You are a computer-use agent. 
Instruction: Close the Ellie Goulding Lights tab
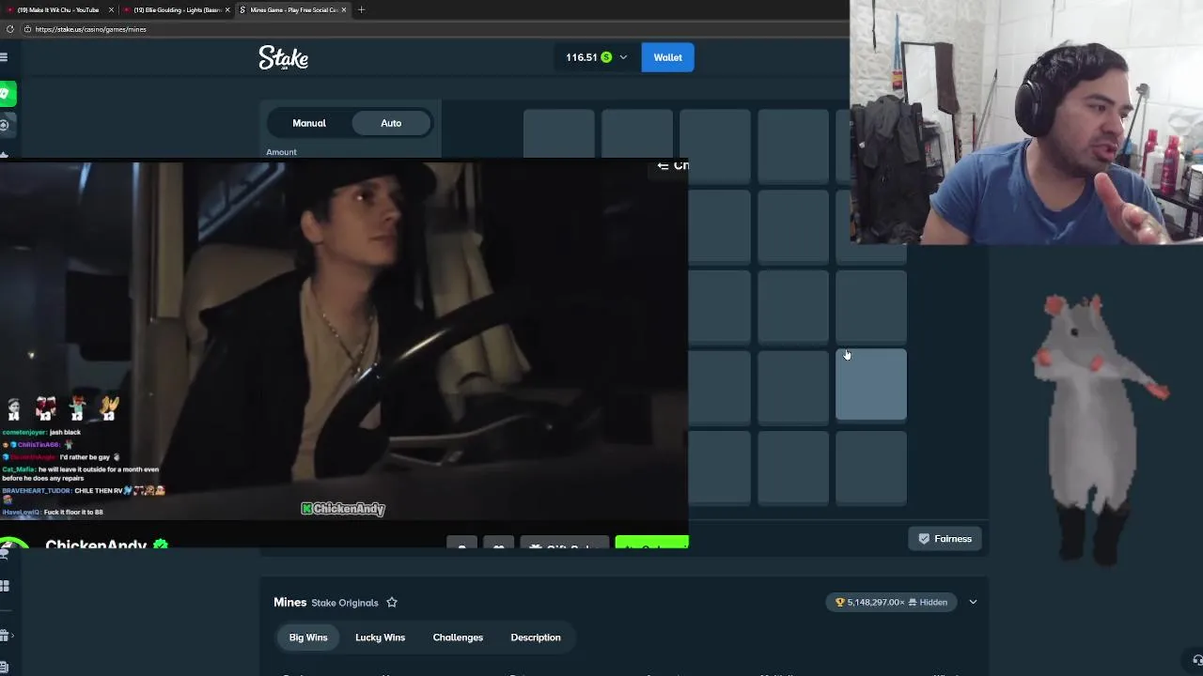tap(227, 9)
